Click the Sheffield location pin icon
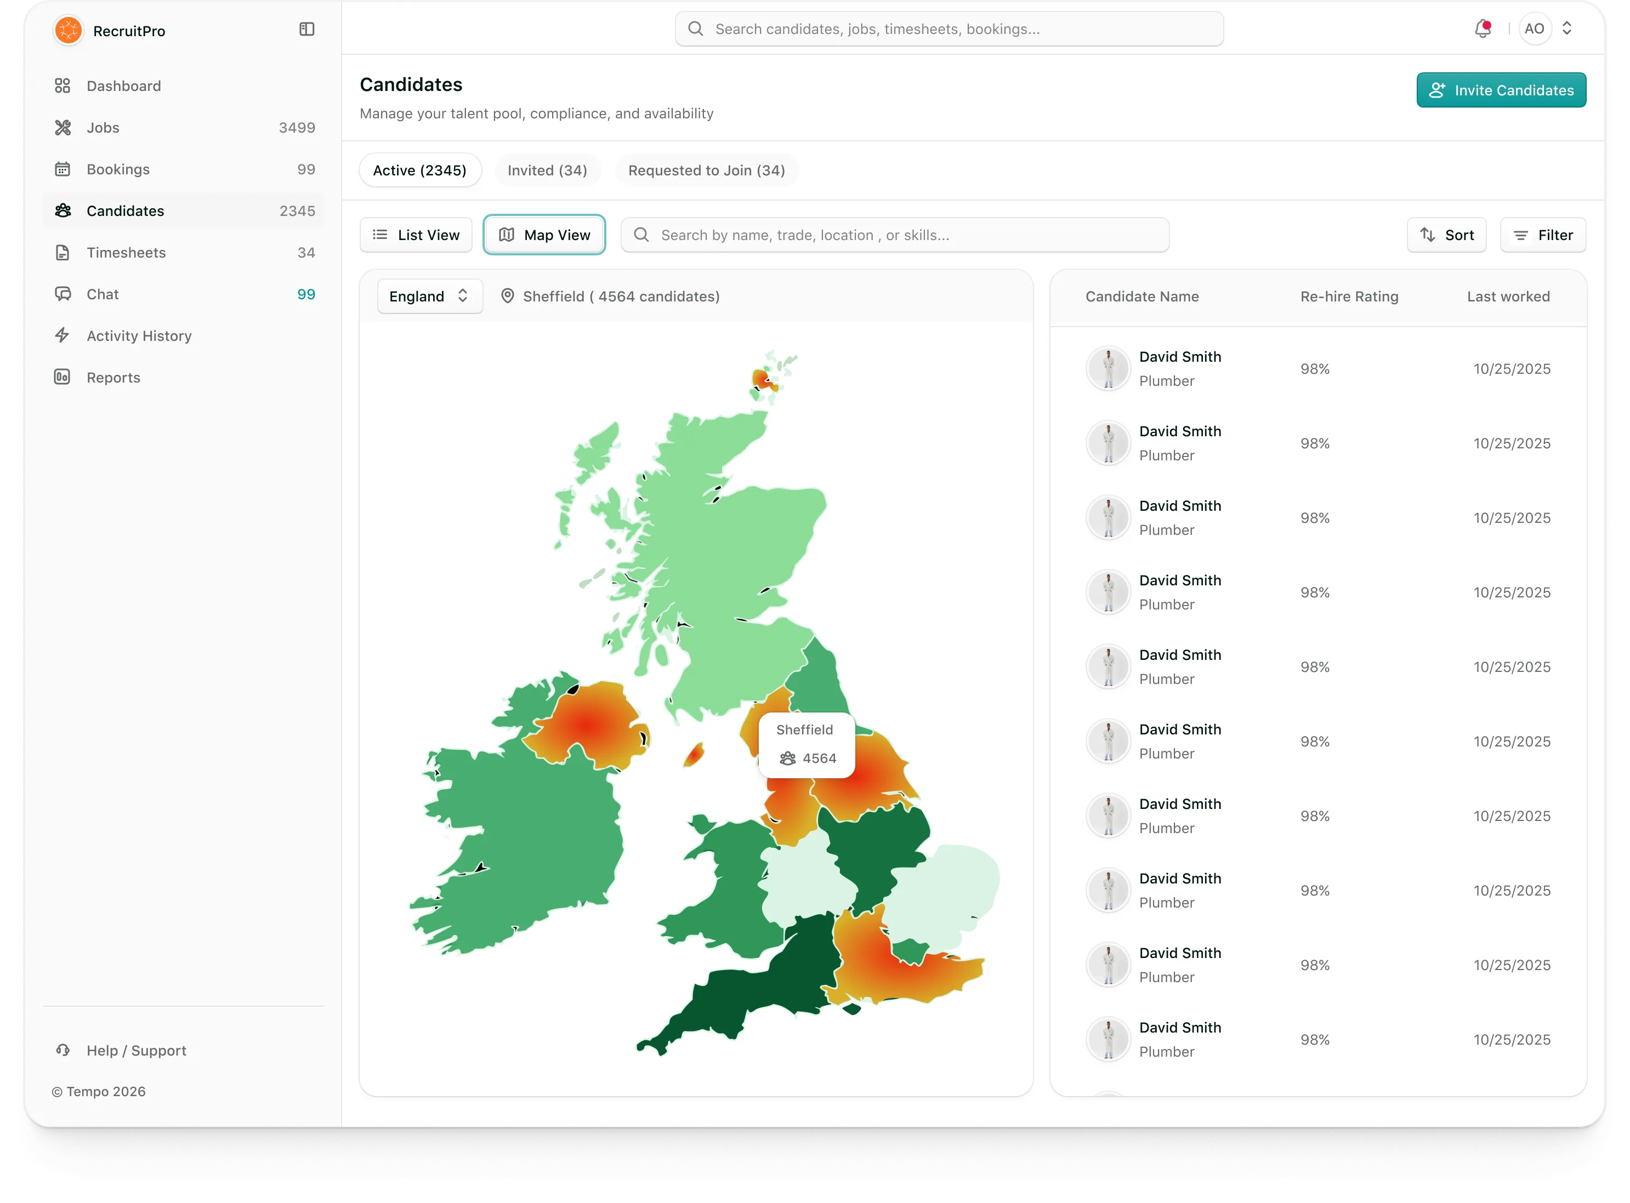The image size is (1630, 1203). (508, 297)
